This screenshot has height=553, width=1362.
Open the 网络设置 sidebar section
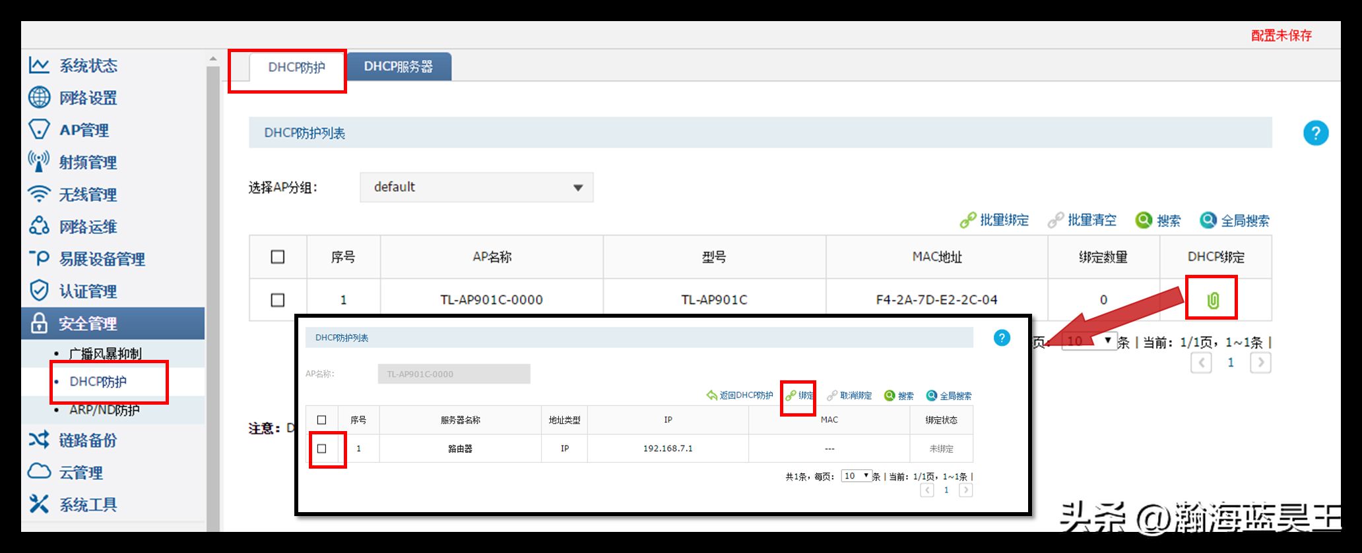[x=88, y=98]
